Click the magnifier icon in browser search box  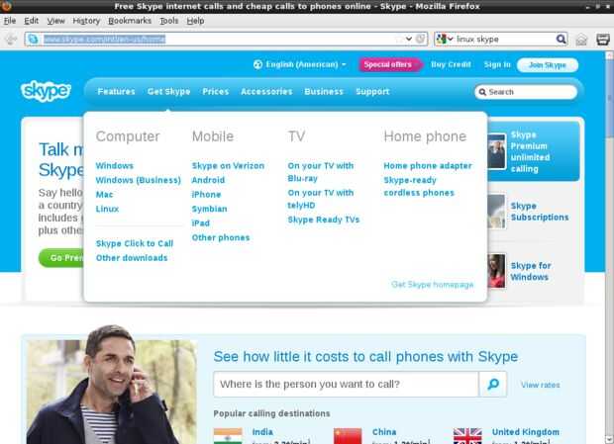pyautogui.click(x=561, y=39)
